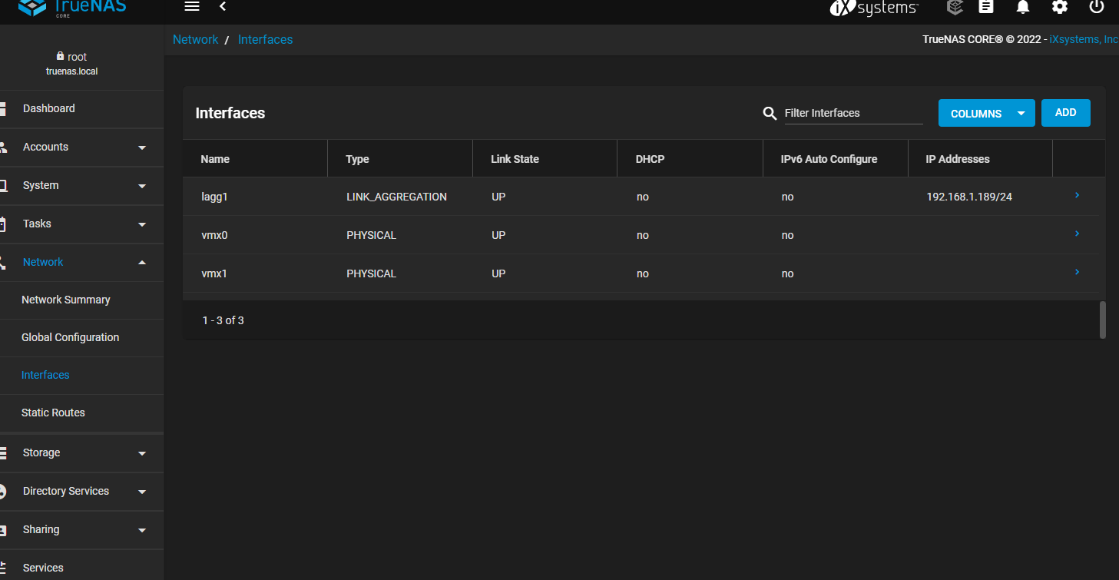1119x580 pixels.
Task: Click the UP link state for vmx1
Action: (x=498, y=273)
